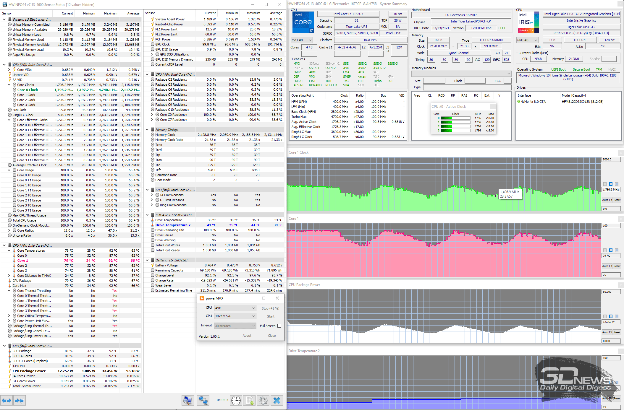Collapse the Core Clocks tree item
Screen dimensions: 624x410
pos(9,85)
